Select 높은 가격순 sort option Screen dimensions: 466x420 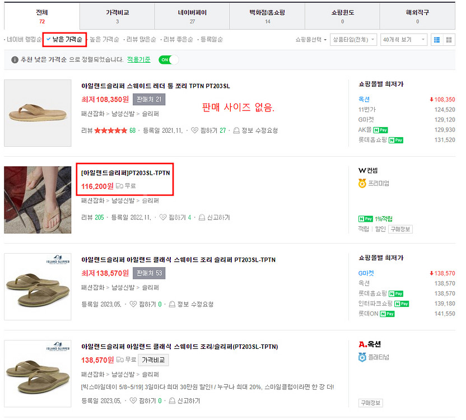[104, 40]
